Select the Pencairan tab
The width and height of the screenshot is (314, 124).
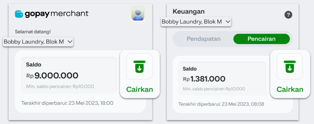point(261,39)
